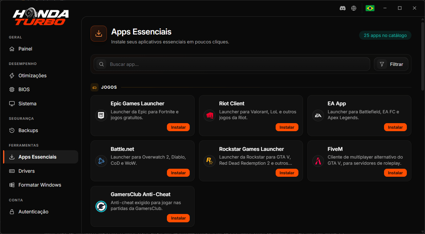Install Epic Games Launcher

[x=178, y=127]
